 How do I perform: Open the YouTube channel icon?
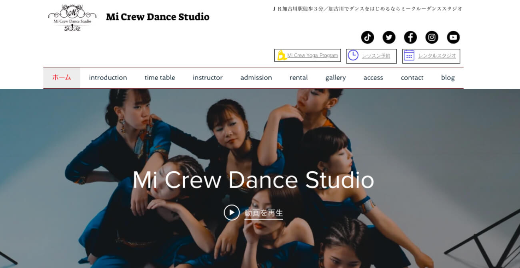pyautogui.click(x=453, y=37)
